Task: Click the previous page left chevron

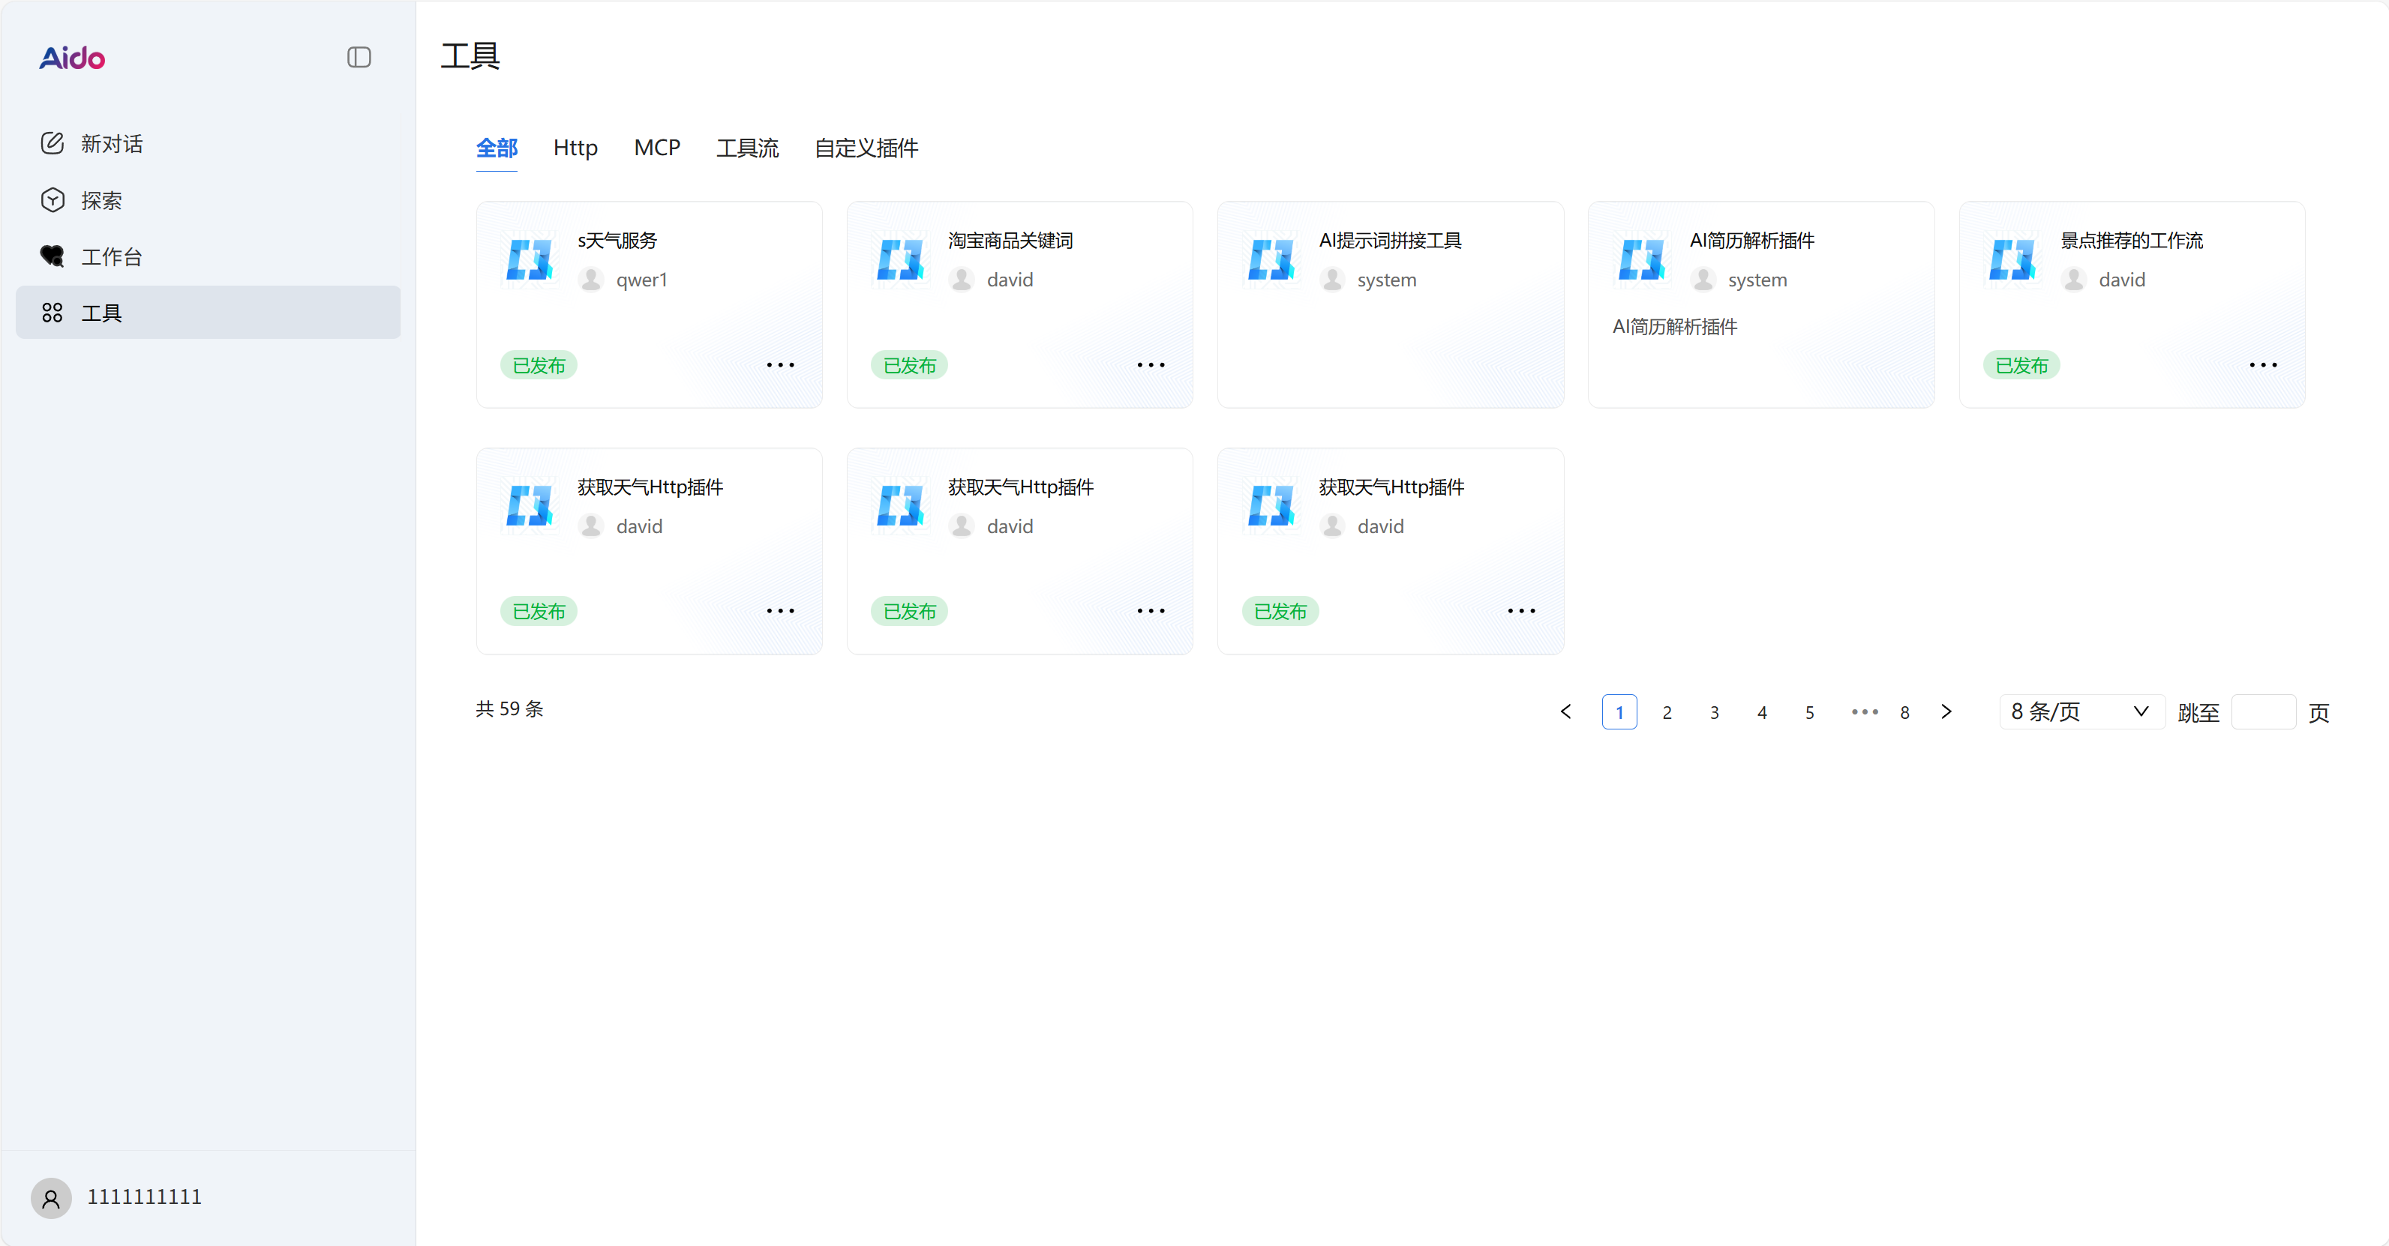Action: (x=1565, y=712)
